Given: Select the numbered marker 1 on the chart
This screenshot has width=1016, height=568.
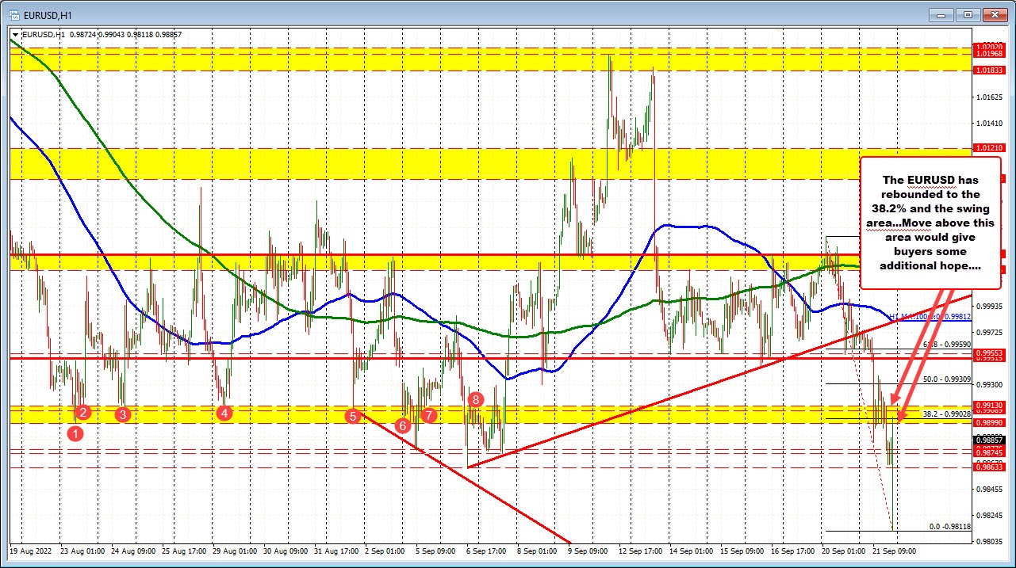Looking at the screenshot, I should (x=76, y=433).
